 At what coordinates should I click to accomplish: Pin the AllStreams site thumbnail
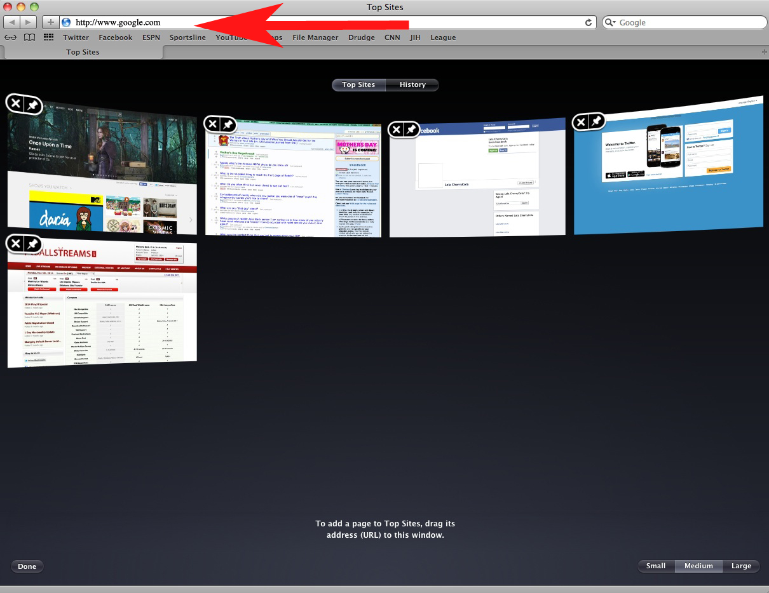point(33,243)
